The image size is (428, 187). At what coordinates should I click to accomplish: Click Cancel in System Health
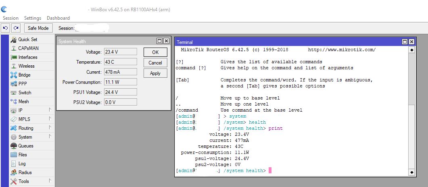coord(155,63)
